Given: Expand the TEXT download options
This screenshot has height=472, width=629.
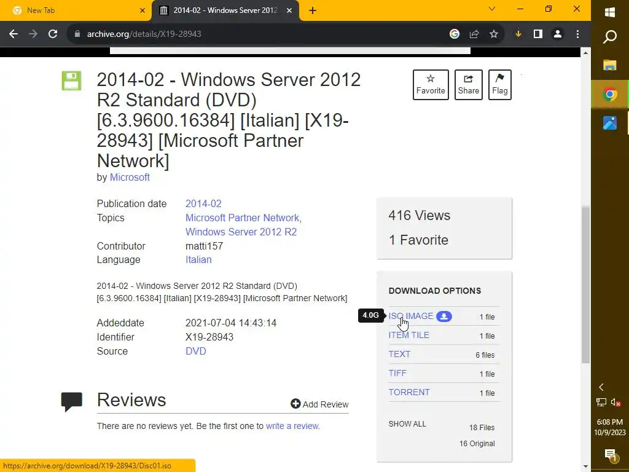Looking at the screenshot, I should click(399, 354).
